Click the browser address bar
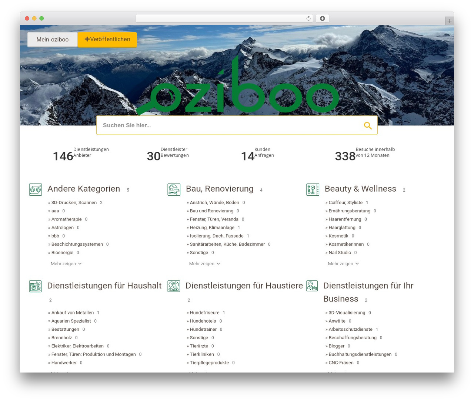 (x=224, y=18)
